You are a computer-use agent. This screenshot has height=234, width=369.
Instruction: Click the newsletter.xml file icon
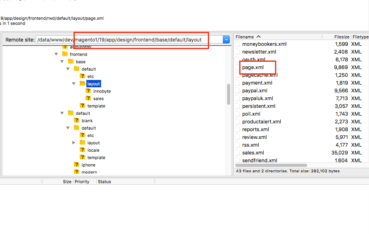click(x=238, y=52)
